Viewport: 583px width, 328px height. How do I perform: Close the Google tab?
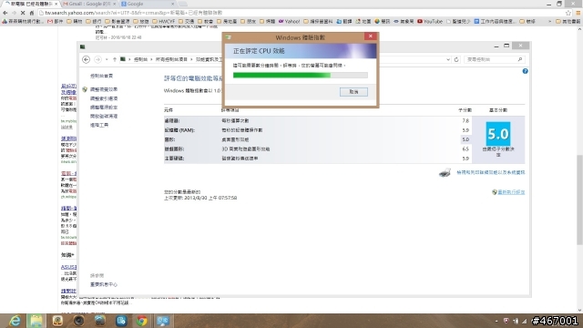coord(172,4)
